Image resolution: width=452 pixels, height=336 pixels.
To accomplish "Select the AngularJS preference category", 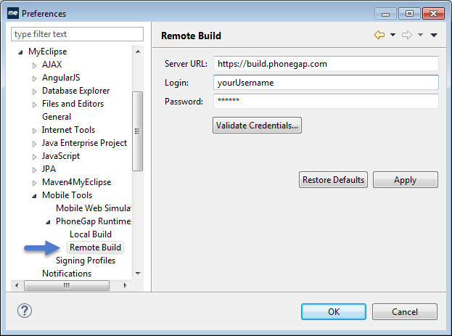I will coord(61,78).
